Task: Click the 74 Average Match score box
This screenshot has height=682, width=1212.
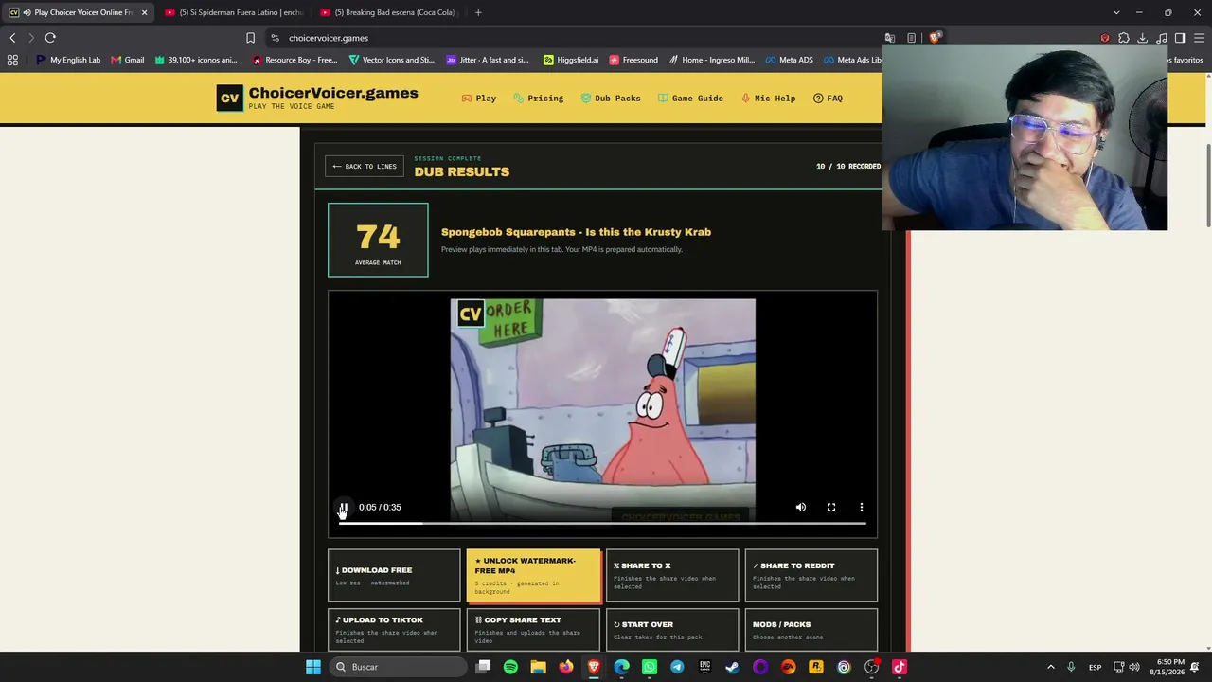Action: pos(378,240)
